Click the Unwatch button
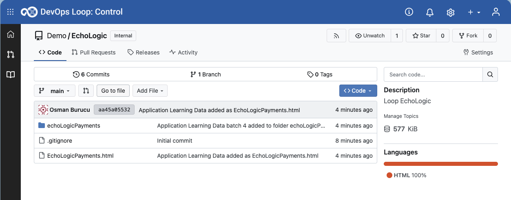The width and height of the screenshot is (511, 200). (370, 35)
